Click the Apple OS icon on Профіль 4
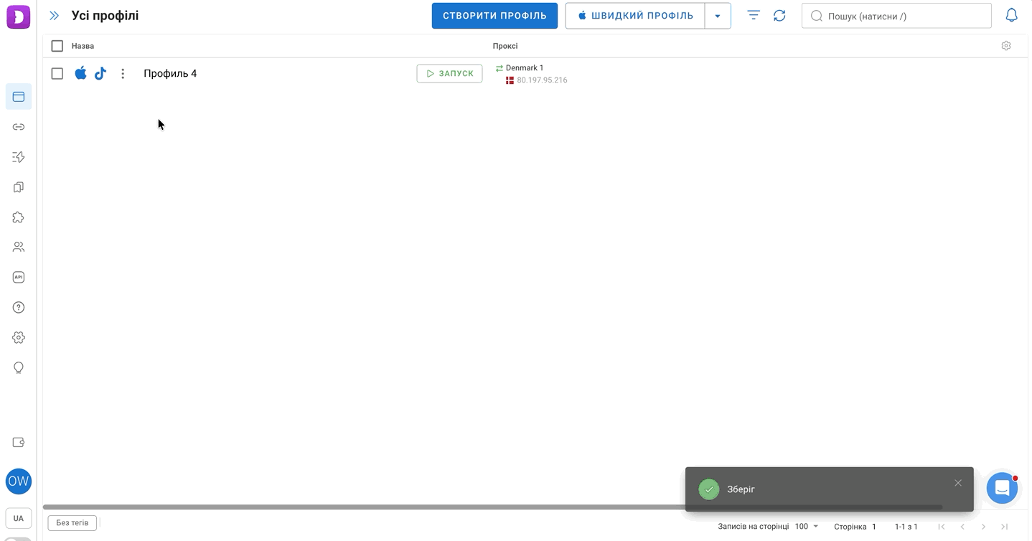 80,73
